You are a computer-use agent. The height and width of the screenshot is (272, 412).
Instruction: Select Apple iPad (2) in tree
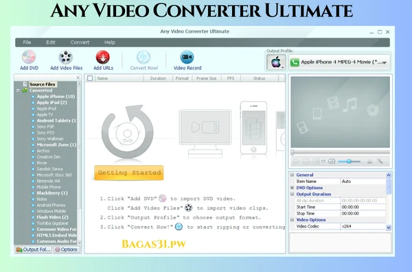coord(51,103)
